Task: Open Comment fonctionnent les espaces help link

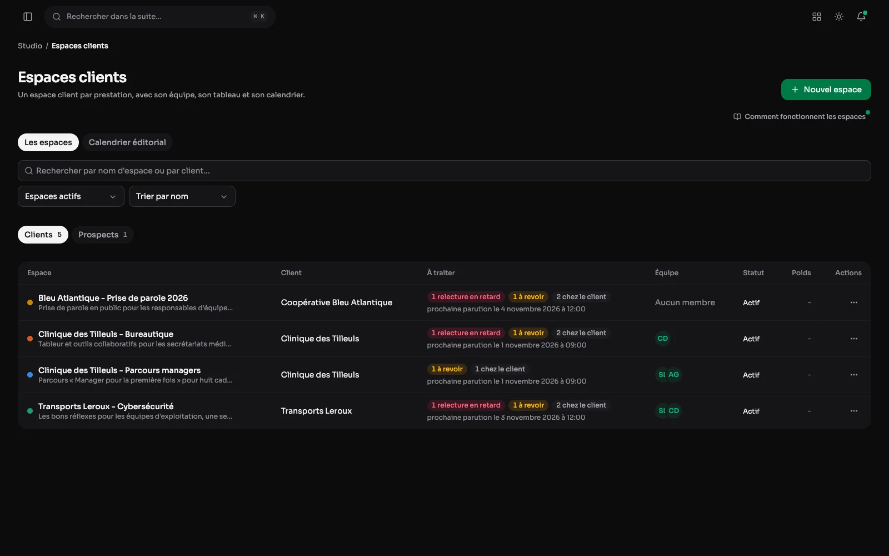Action: [800, 117]
